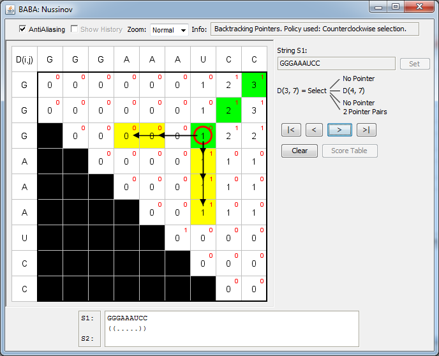This screenshot has height=356, width=439.
Task: Jump to last step with >| button
Action: (x=365, y=130)
